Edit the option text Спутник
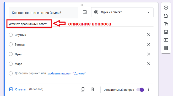The image size is (173, 96). point(20,35)
